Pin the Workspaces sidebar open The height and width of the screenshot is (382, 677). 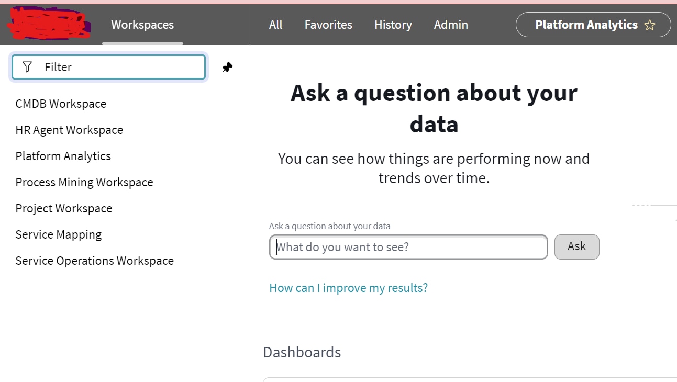point(227,66)
